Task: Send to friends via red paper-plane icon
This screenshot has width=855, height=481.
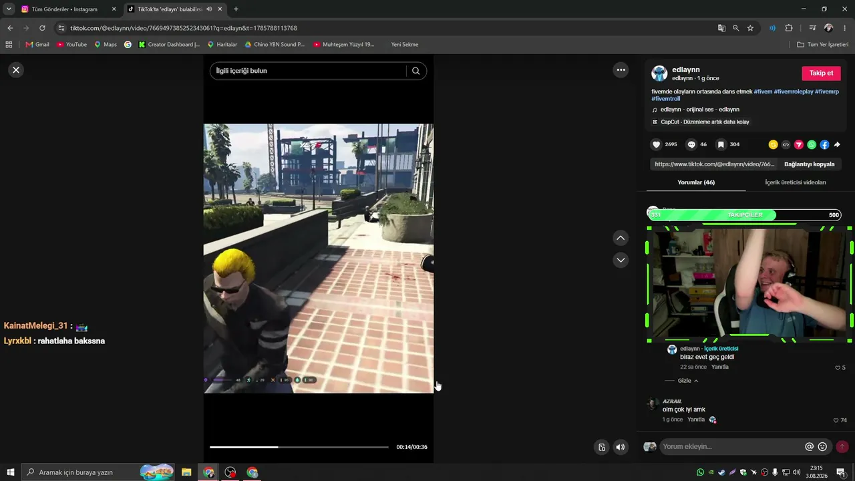Action: pos(798,144)
